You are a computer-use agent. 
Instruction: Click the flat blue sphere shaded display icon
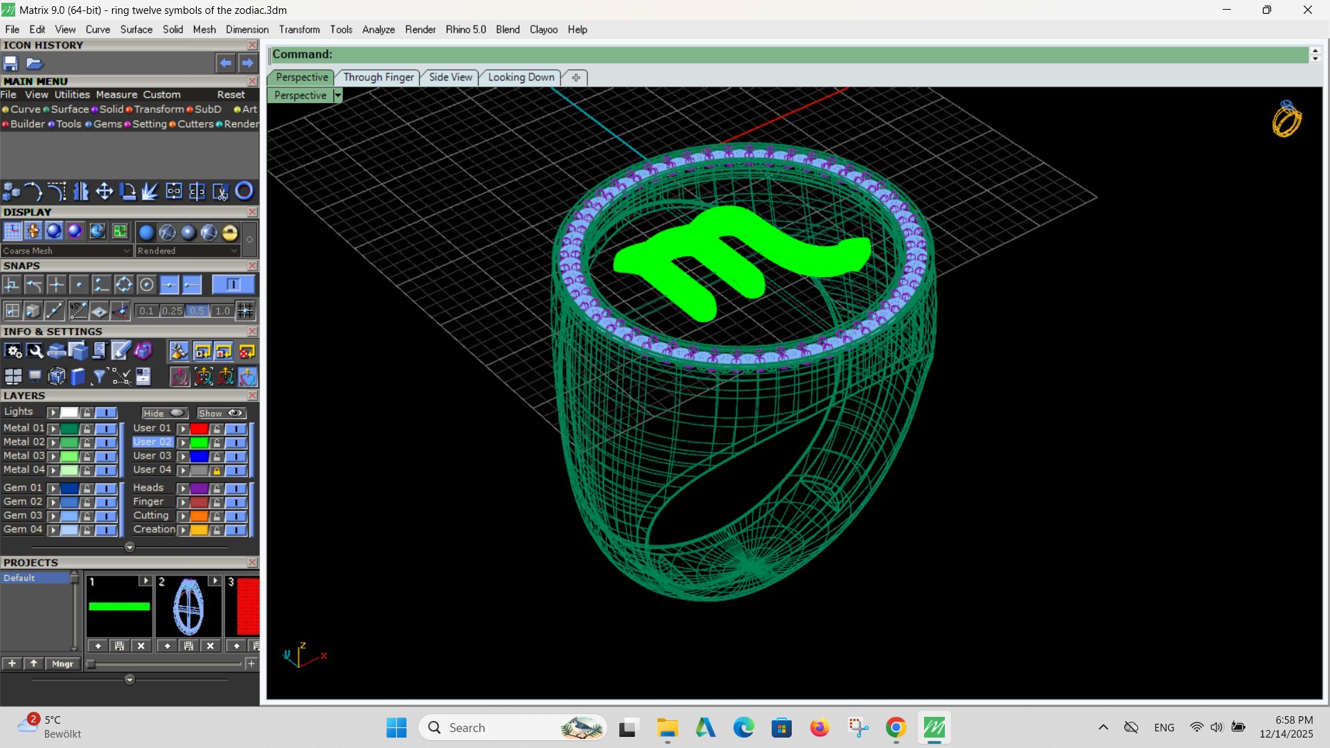coord(146,233)
